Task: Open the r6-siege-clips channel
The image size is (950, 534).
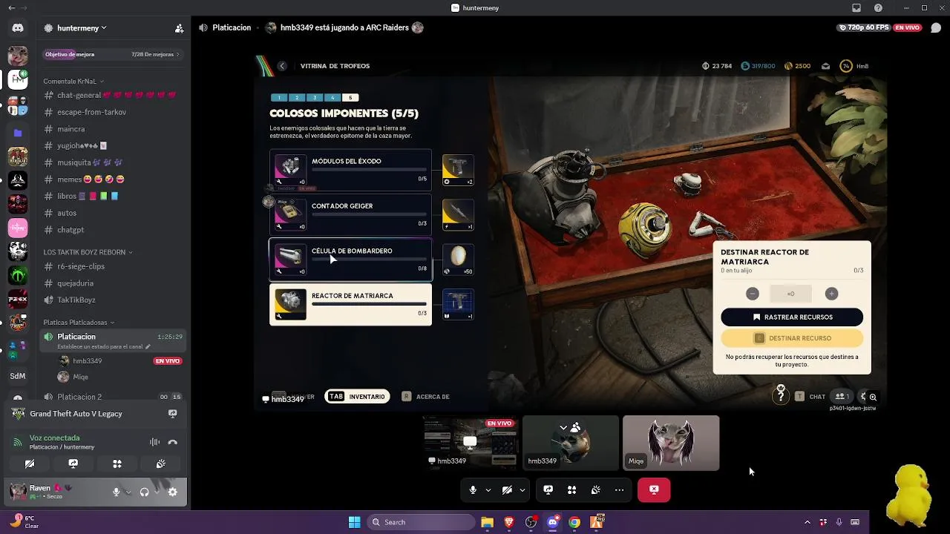Action: (x=113, y=266)
